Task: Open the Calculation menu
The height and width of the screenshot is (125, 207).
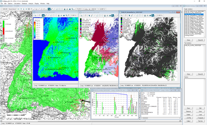Action: pyautogui.click(x=17, y=3)
